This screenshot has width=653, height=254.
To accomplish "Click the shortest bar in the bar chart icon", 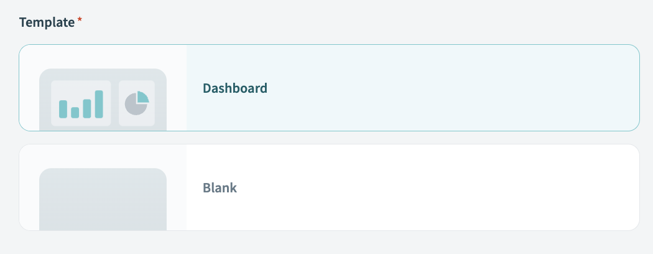I will 75,112.
